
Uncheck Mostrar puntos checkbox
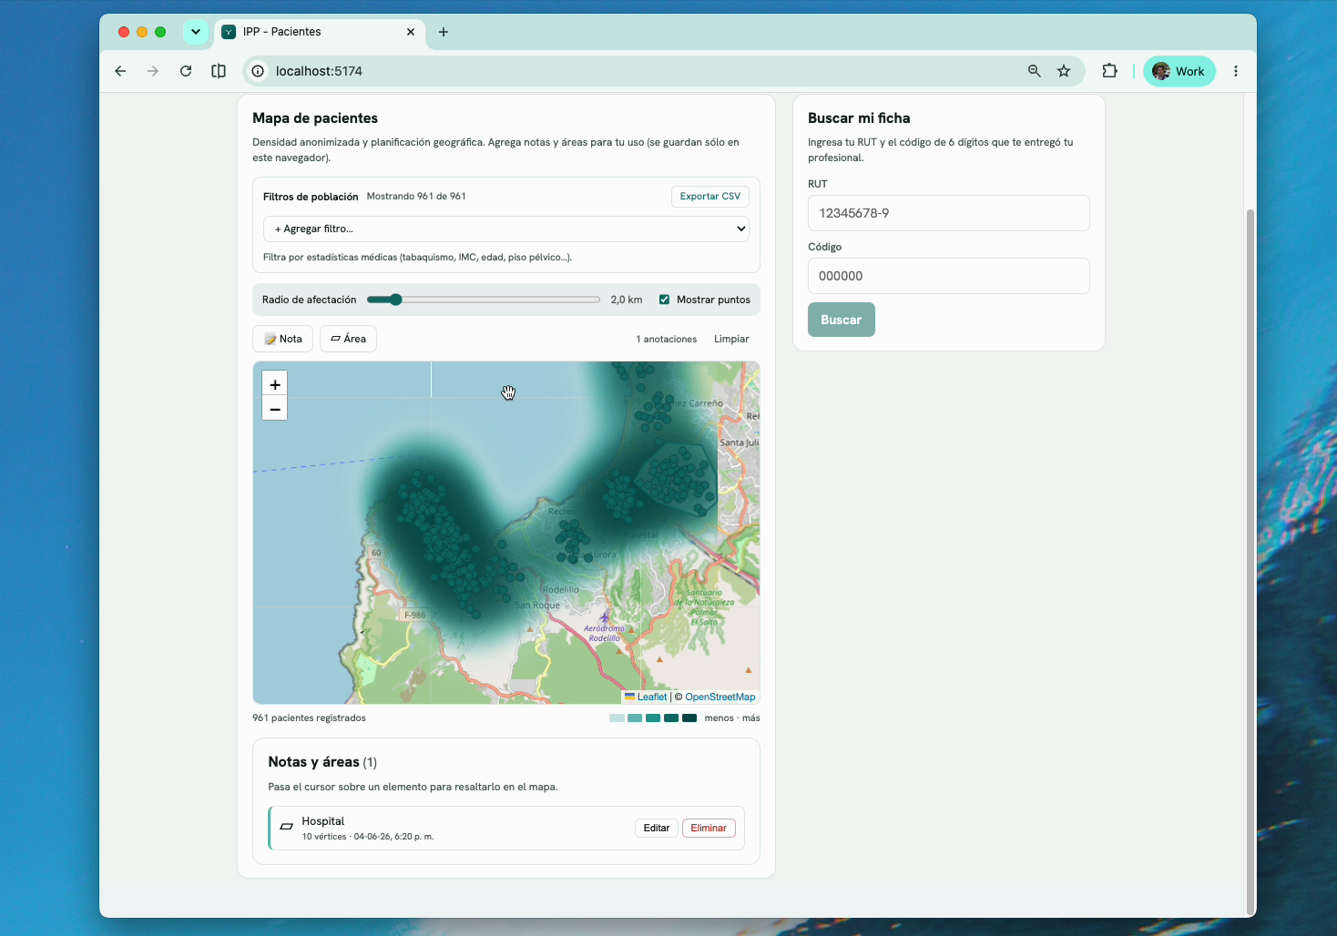pyautogui.click(x=665, y=300)
